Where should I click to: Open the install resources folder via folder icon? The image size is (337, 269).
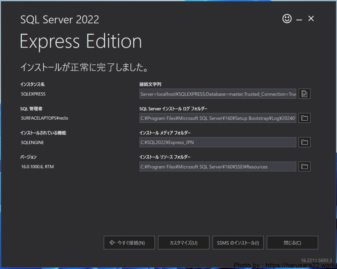click(x=304, y=166)
